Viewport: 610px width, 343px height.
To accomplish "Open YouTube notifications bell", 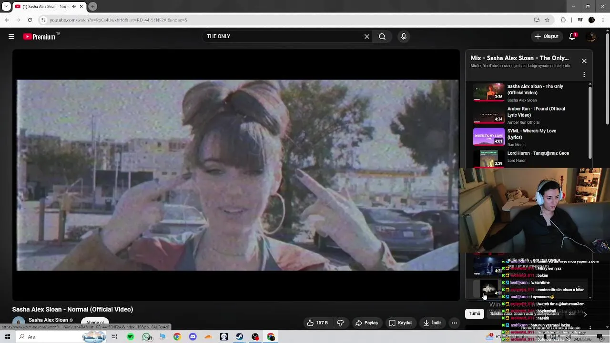I will click(573, 37).
